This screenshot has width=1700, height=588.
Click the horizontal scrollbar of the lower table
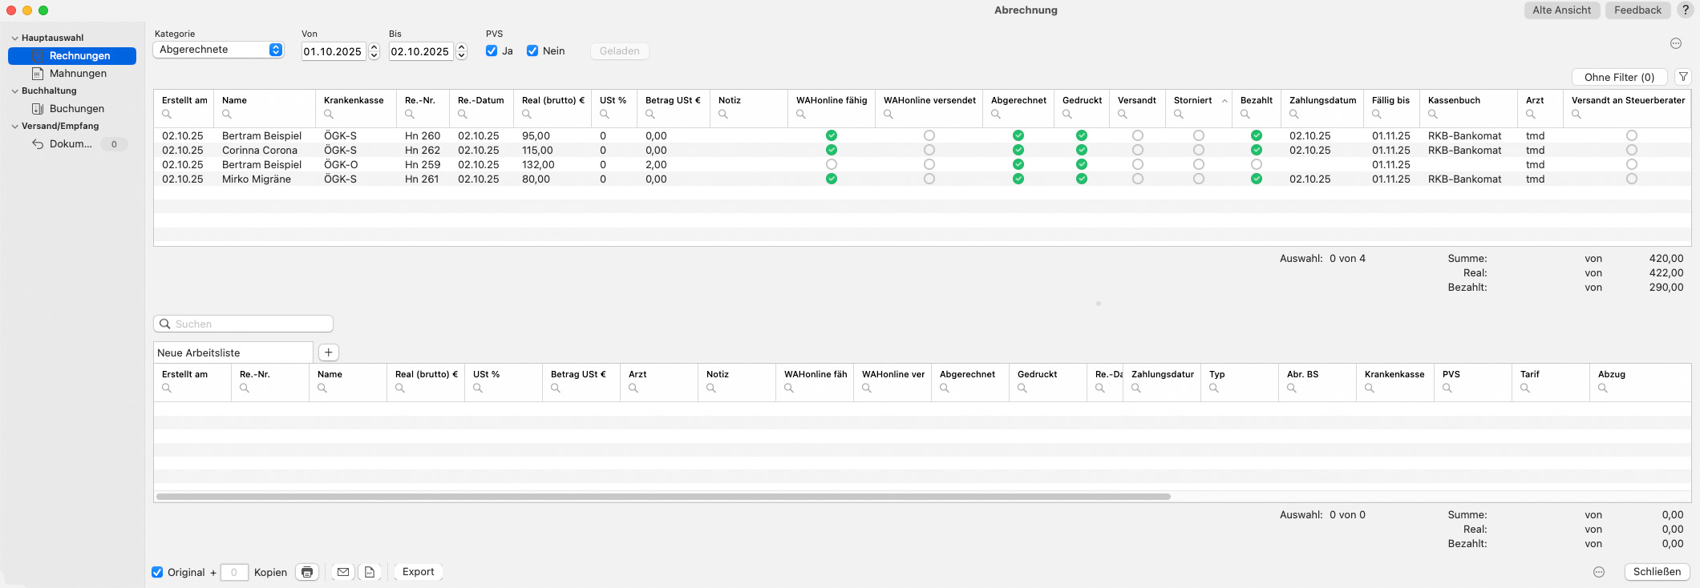[x=663, y=497]
